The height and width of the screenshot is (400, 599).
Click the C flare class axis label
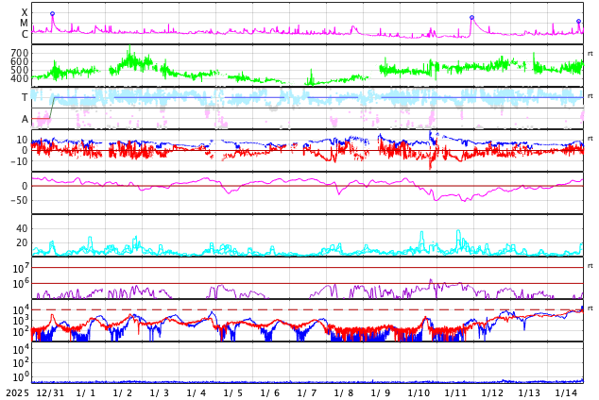point(25,35)
